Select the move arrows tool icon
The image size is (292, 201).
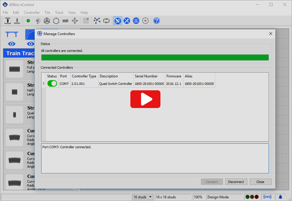(x=75, y=21)
